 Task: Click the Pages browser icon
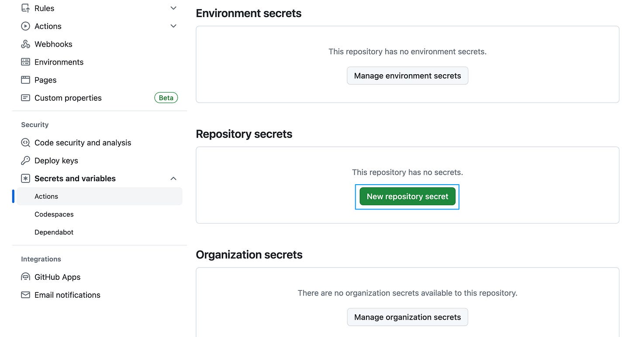point(25,80)
